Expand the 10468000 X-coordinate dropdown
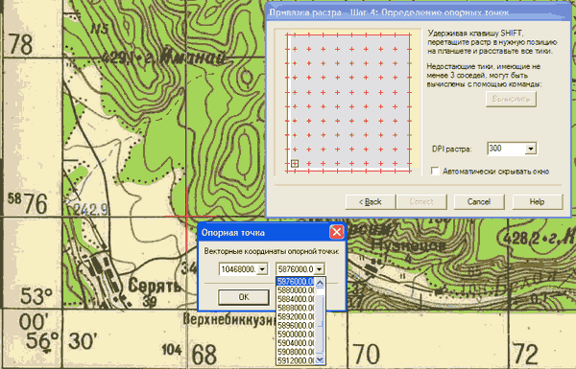The width and height of the screenshot is (576, 369). 262,269
